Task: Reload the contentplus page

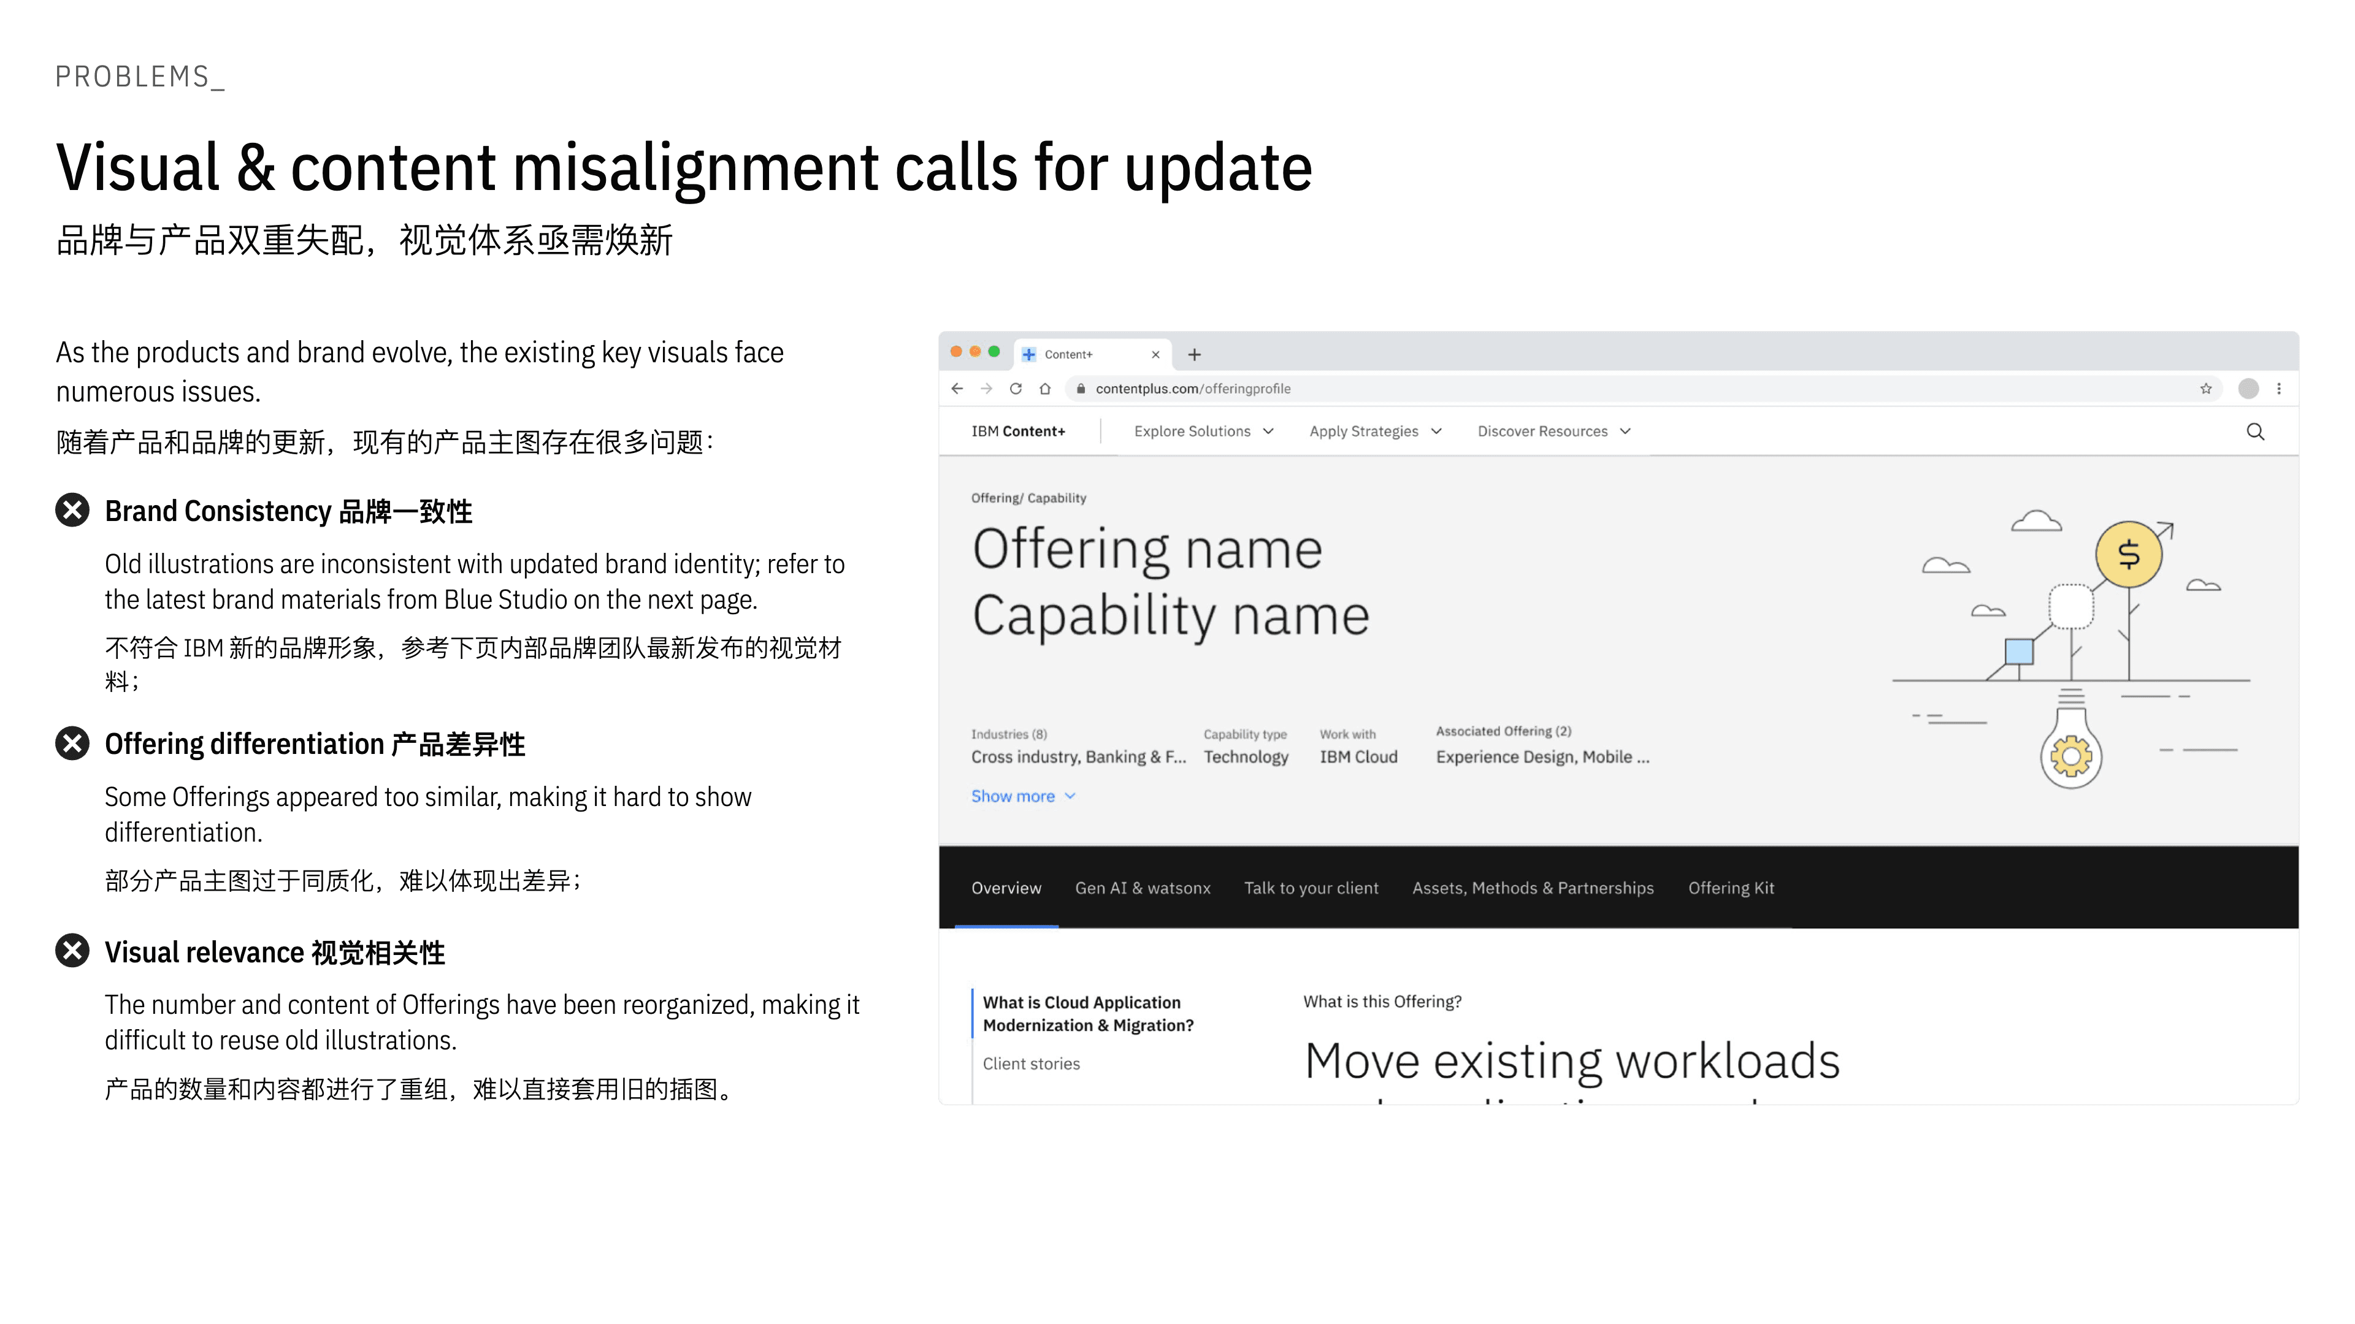Action: [1016, 389]
